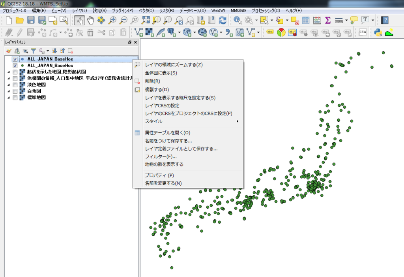404x277 pixels.
Task: Click the yellow abc Layer Labeling icon
Action: 270,32
